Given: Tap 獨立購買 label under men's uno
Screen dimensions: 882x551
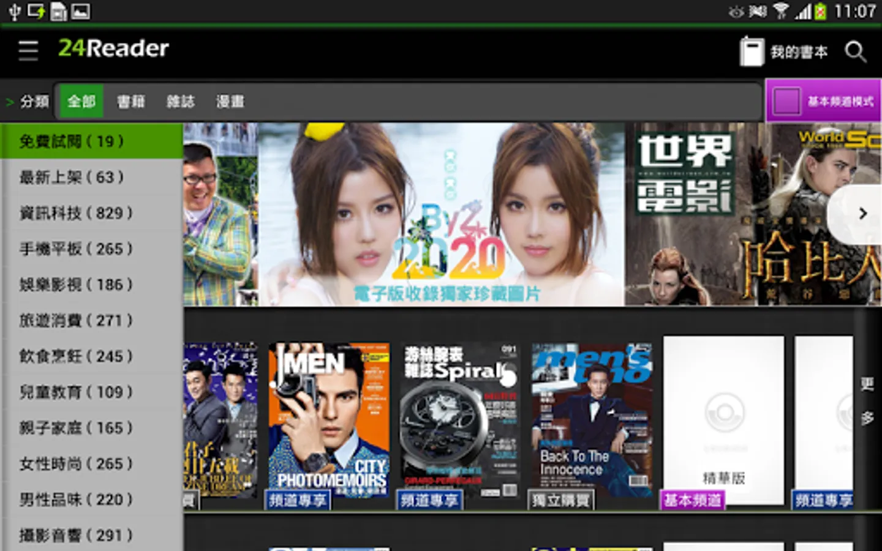Looking at the screenshot, I should (561, 500).
